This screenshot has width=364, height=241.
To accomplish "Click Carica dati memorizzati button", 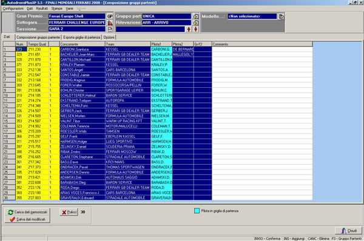I will tap(28, 212).
